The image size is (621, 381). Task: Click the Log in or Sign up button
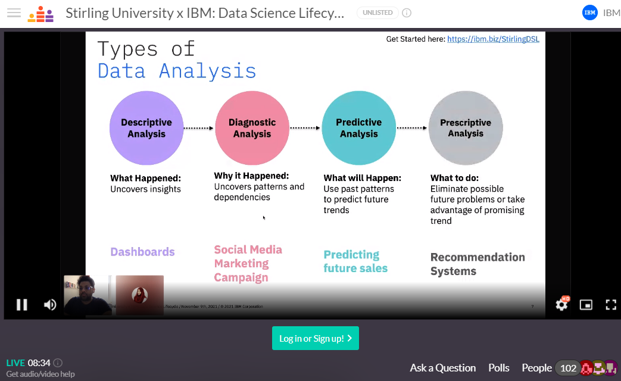[x=315, y=338]
